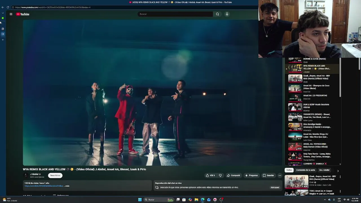Image resolution: width=361 pixels, height=203 pixels.
Task: Collapse the sidebar with the chevron under back arrow
Action: pos(3,13)
